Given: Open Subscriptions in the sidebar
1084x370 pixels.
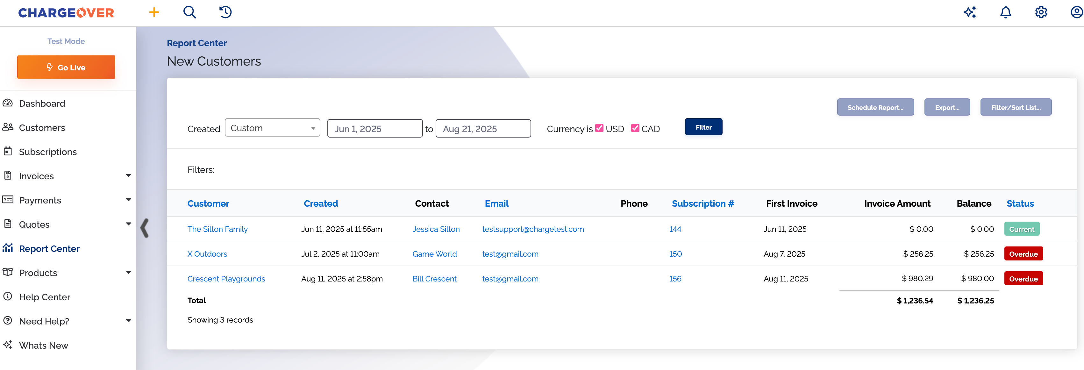Looking at the screenshot, I should point(48,152).
